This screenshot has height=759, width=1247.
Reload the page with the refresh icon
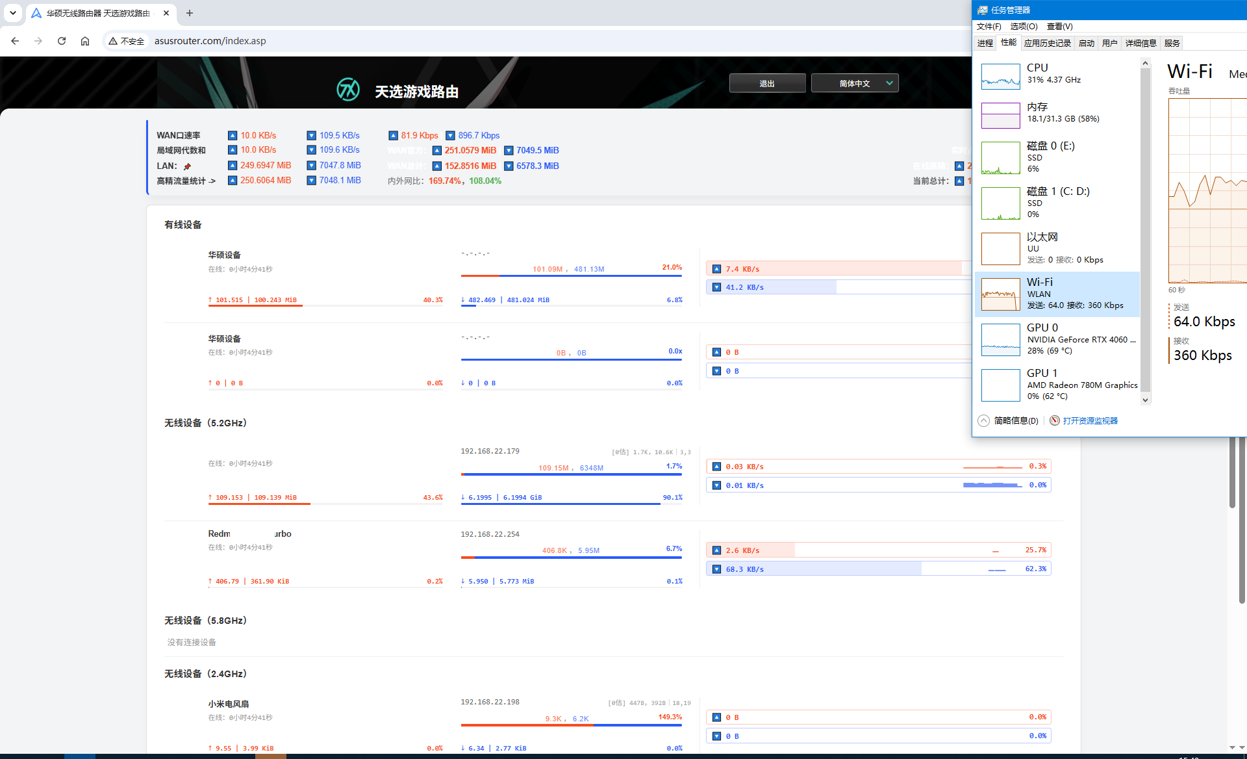pos(62,41)
